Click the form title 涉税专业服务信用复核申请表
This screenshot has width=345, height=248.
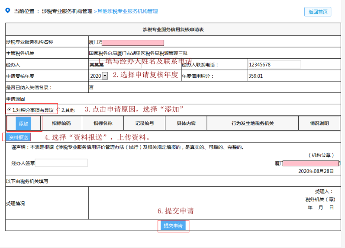[173, 29]
